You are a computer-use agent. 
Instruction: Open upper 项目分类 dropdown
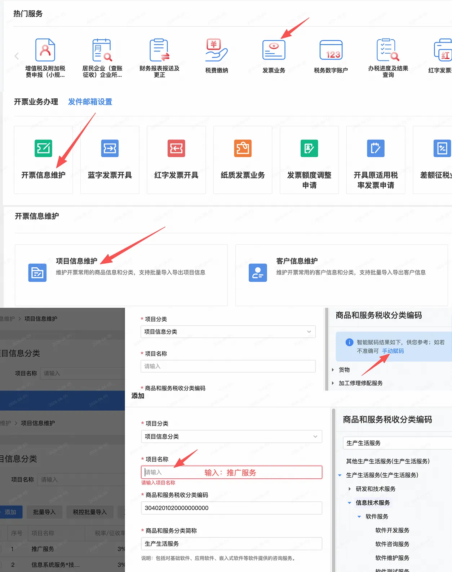(x=228, y=332)
